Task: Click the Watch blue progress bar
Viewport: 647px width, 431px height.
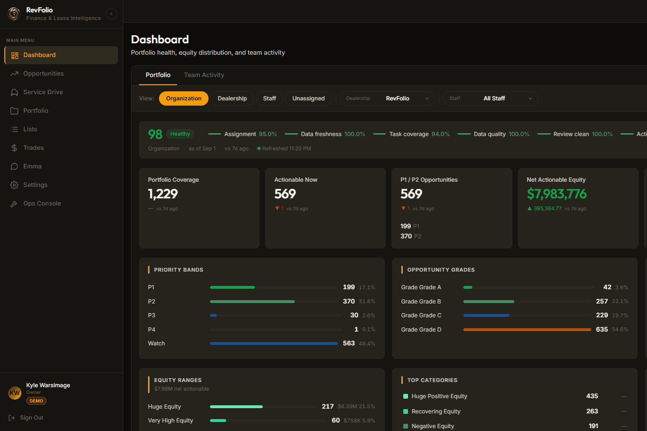Action: click(x=274, y=343)
